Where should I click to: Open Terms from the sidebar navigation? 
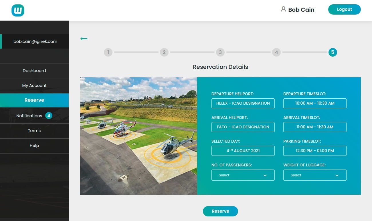point(34,131)
